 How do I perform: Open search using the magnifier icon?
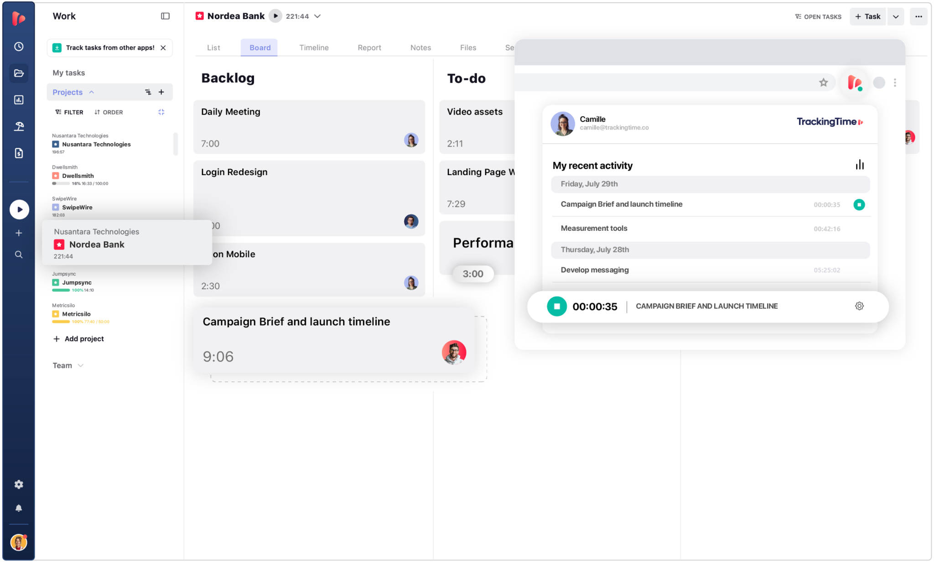click(19, 255)
